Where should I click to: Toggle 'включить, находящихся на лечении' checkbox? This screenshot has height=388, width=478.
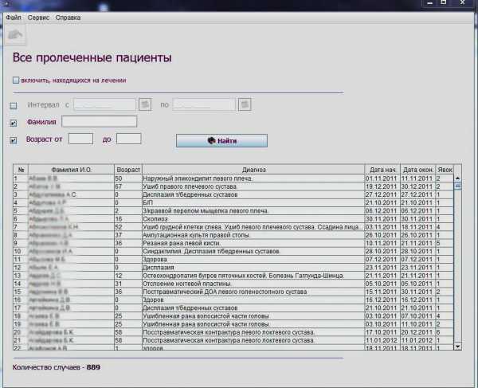16,80
